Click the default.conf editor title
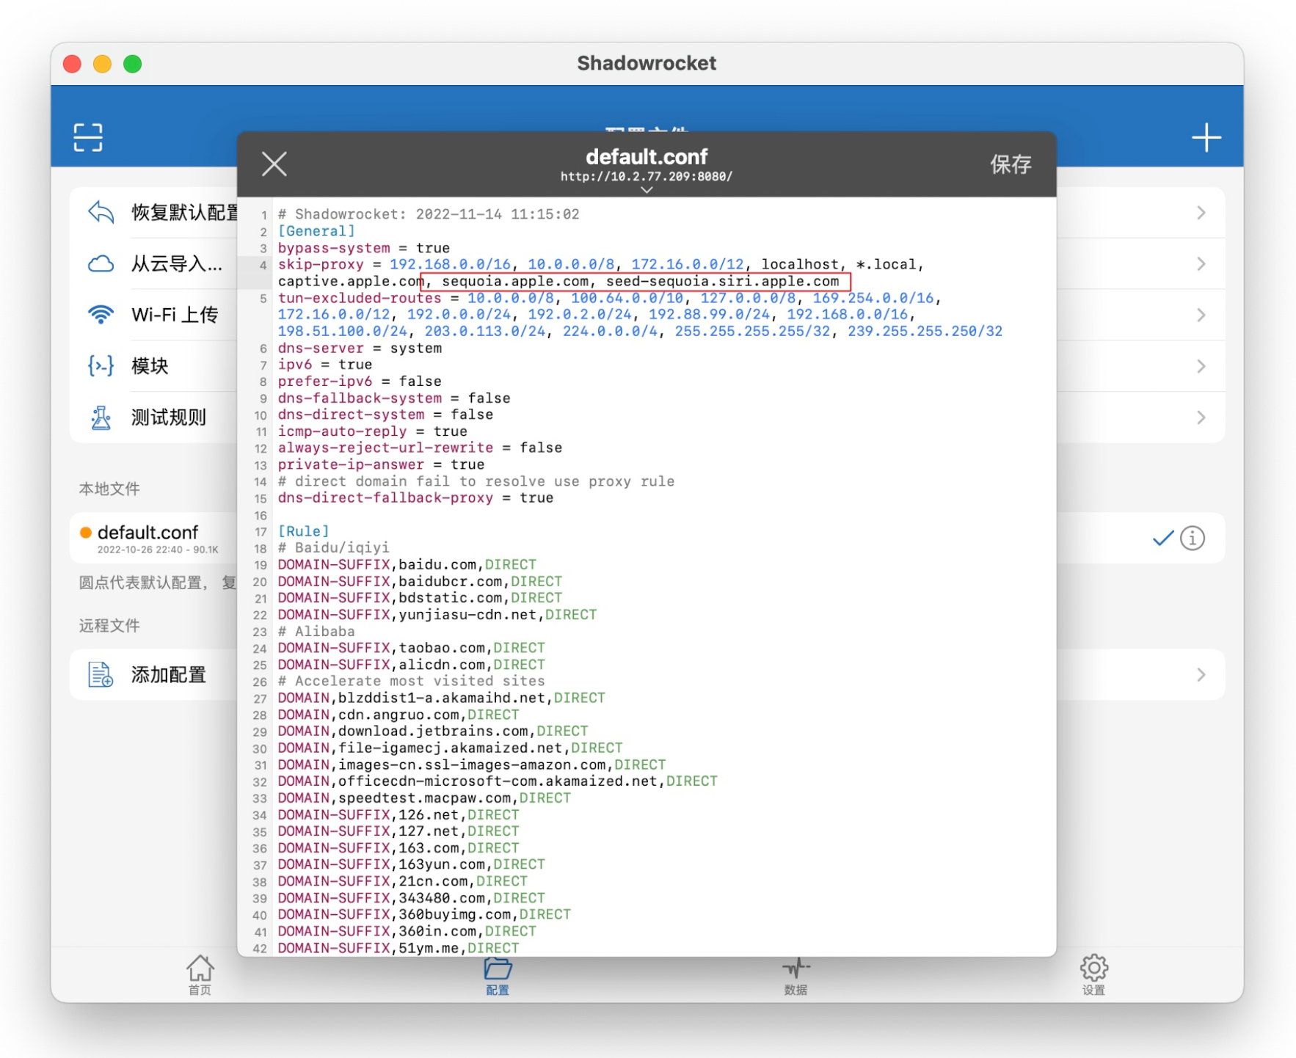 click(647, 156)
